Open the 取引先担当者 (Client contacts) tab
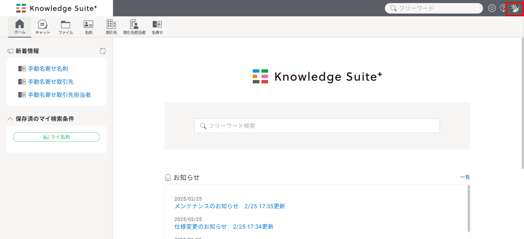This screenshot has width=524, height=239. [x=134, y=27]
